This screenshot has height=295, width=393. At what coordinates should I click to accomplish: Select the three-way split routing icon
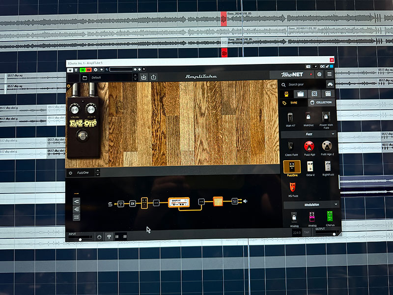[77, 209]
